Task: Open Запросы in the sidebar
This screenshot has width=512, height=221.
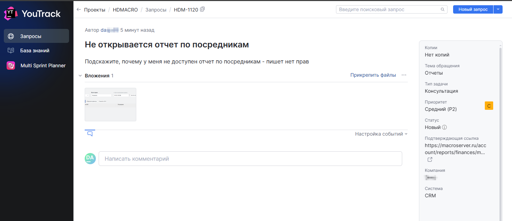Action: [x=36, y=36]
